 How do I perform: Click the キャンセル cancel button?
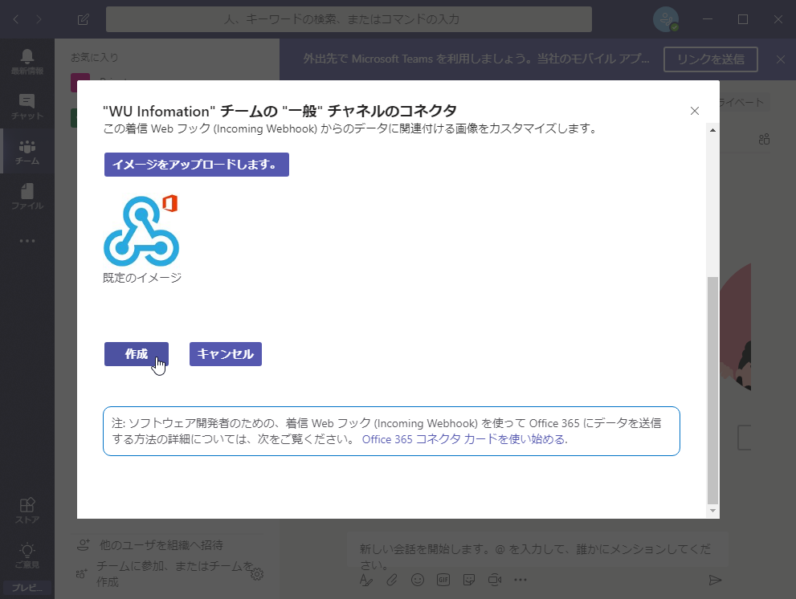point(226,354)
